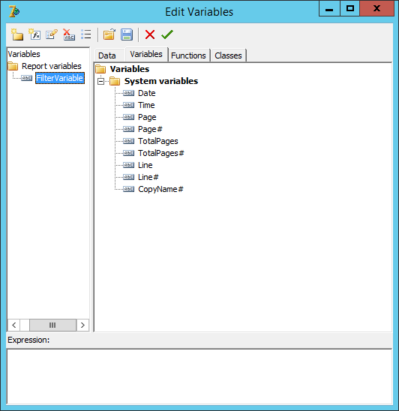Click the left panel's scroll-right arrow
The image size is (399, 411).
[82, 325]
